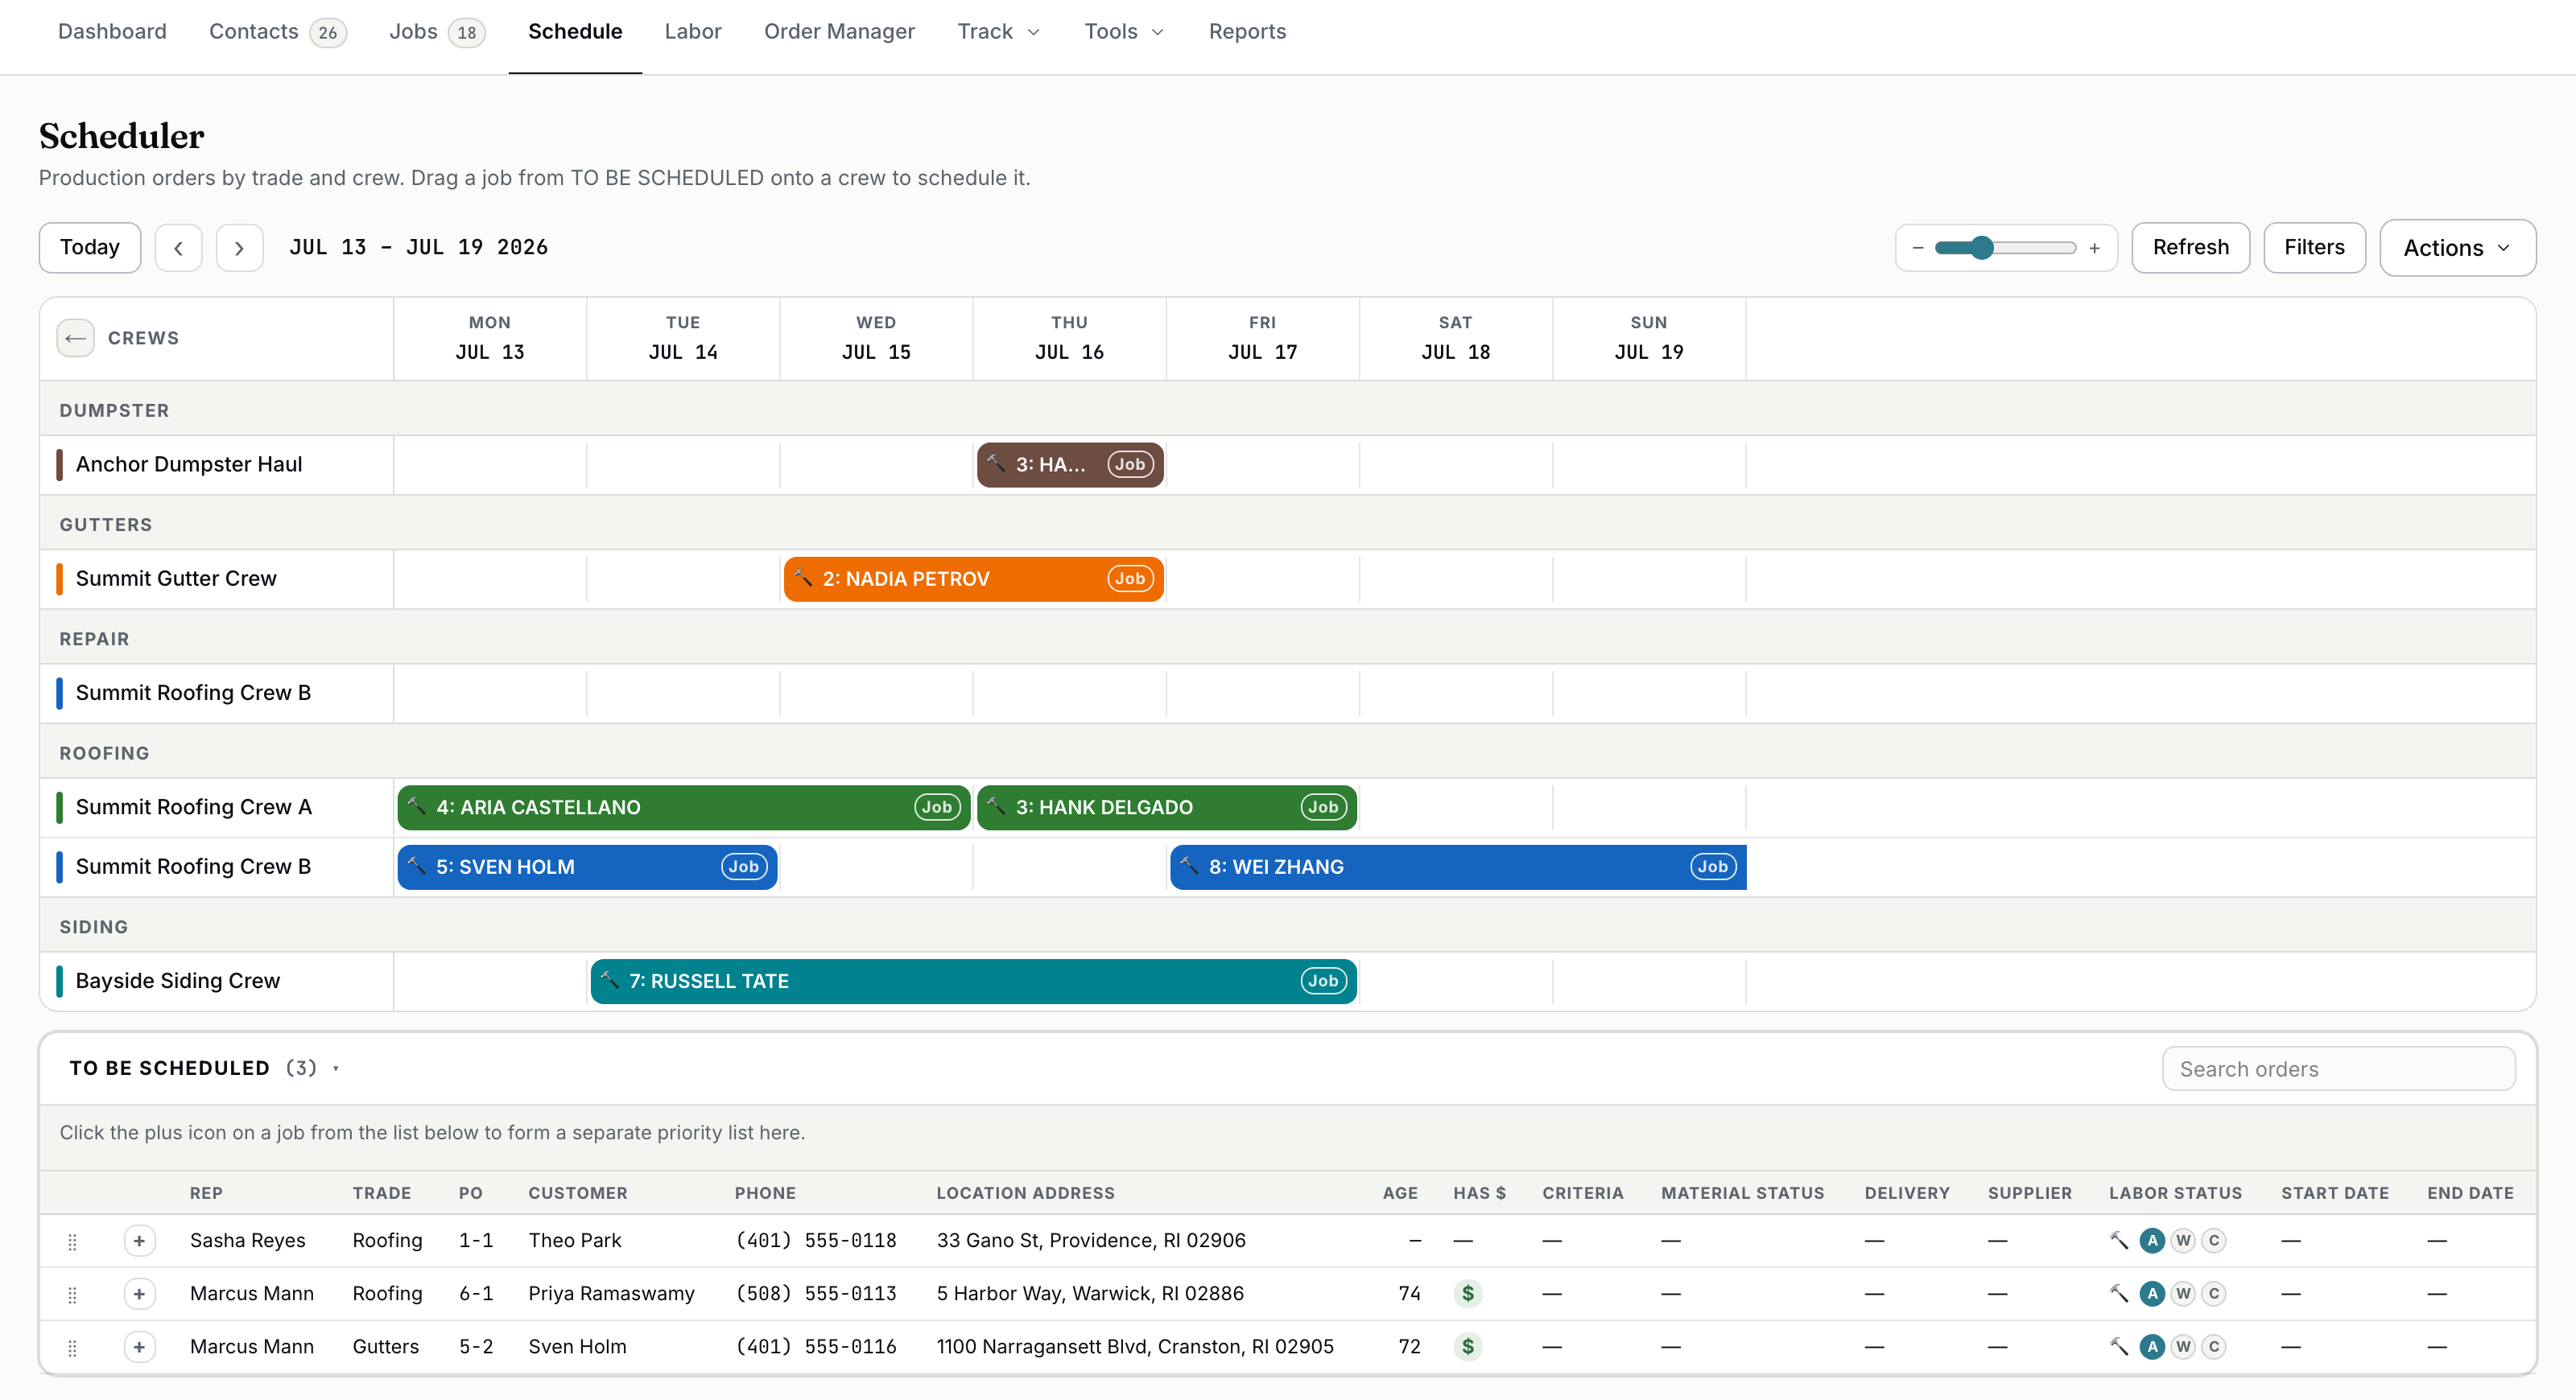Click the C status badge for Theo Park

(2214, 1240)
